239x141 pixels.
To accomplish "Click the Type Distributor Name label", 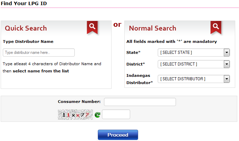I will 28,42.
